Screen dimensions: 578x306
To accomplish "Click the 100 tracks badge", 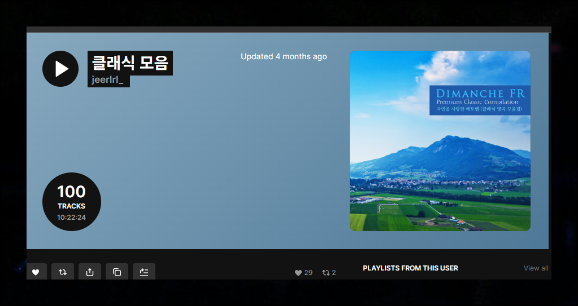I will [72, 202].
